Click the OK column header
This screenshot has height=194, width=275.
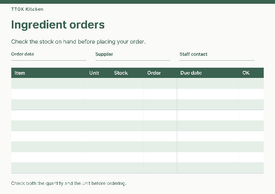[x=246, y=73]
